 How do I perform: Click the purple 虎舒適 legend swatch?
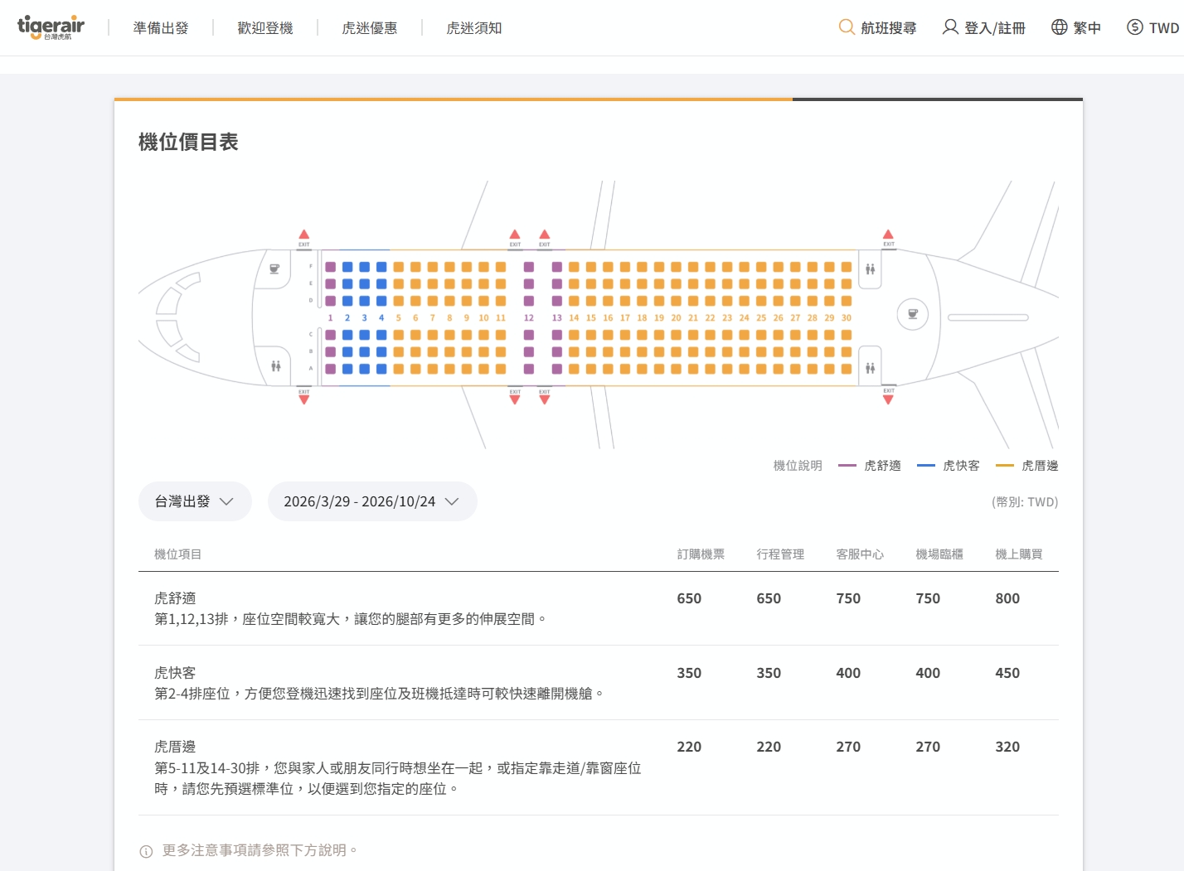point(847,466)
